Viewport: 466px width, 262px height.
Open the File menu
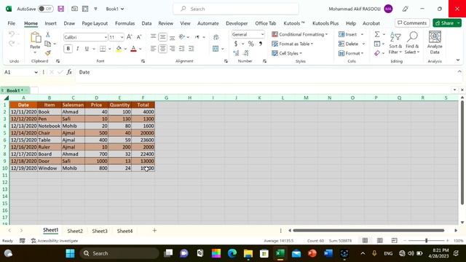point(12,23)
